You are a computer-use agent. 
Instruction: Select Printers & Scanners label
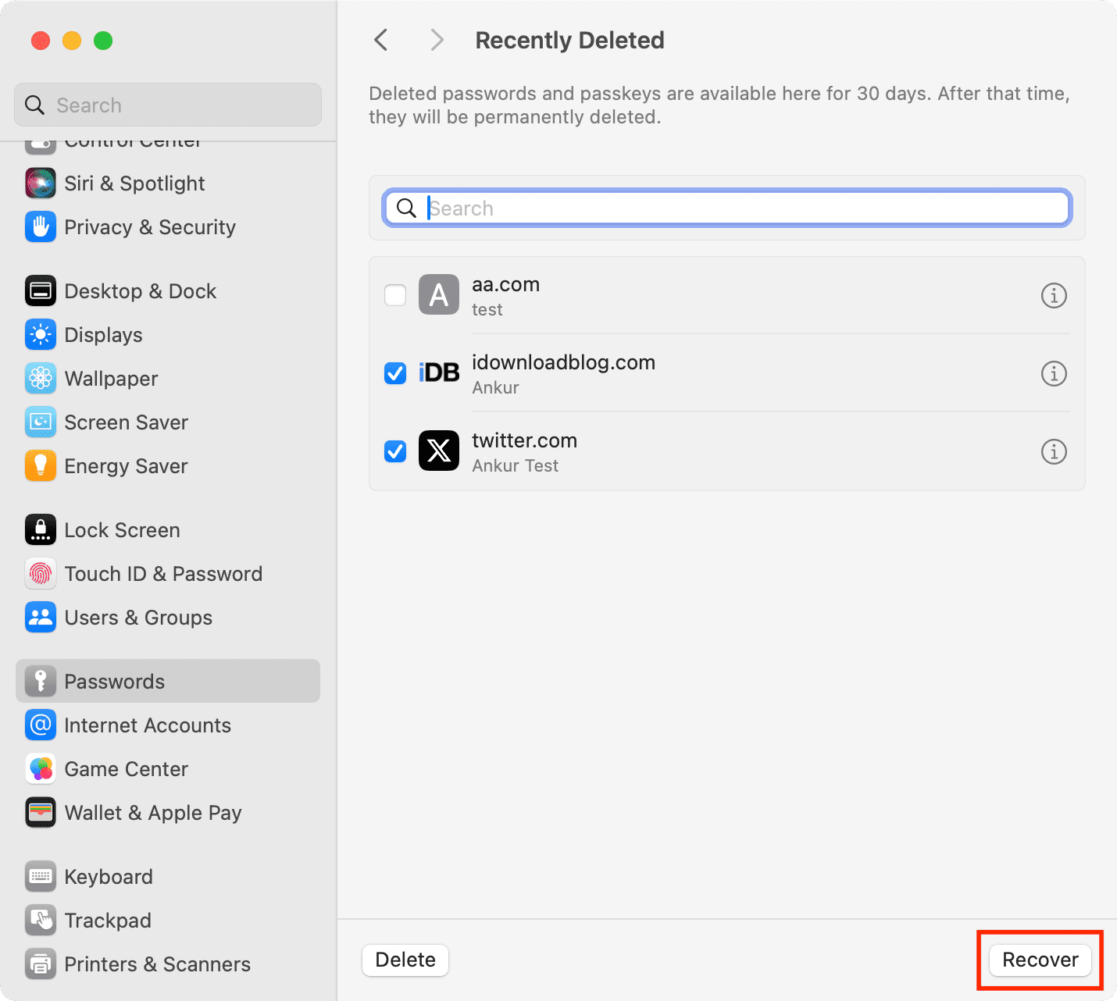pos(158,964)
